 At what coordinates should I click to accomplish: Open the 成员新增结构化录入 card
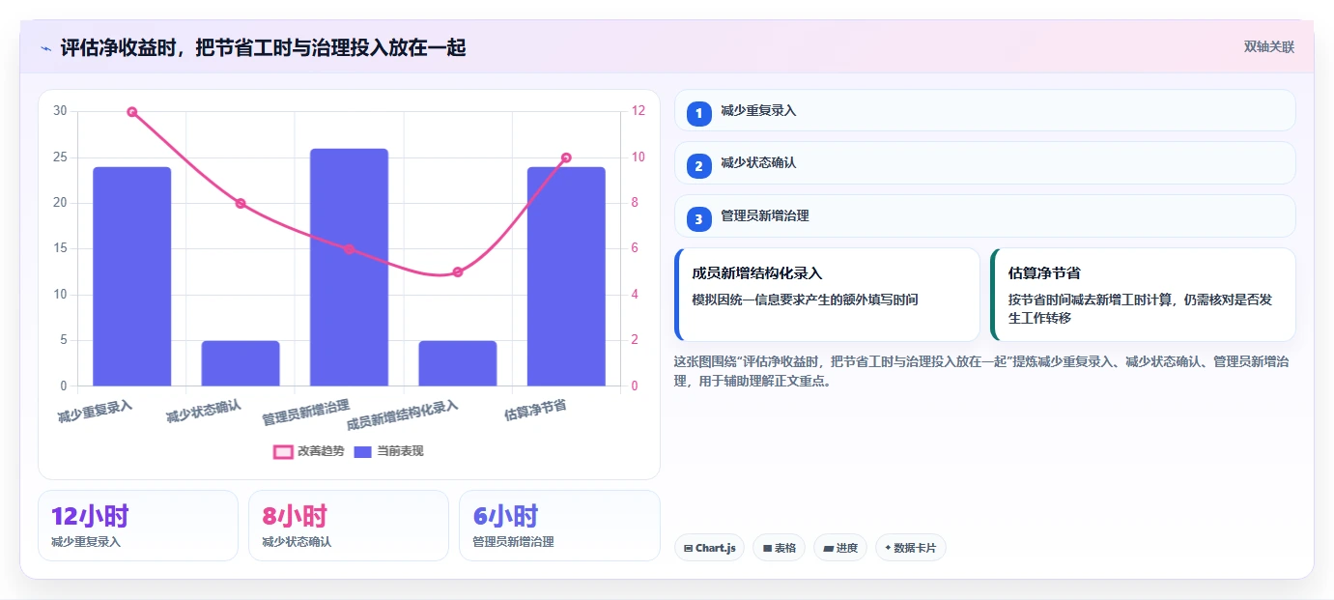pos(827,295)
